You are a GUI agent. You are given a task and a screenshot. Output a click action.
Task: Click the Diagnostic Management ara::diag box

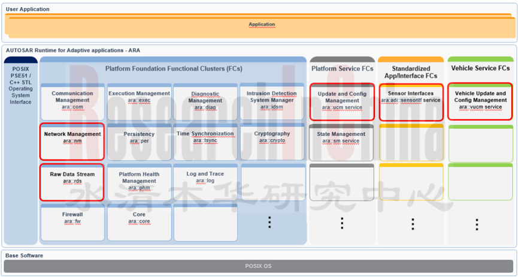pyautogui.click(x=205, y=101)
